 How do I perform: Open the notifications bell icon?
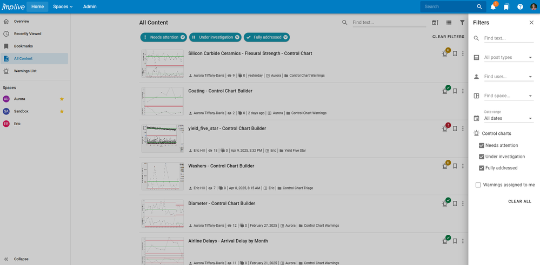coord(493,6)
